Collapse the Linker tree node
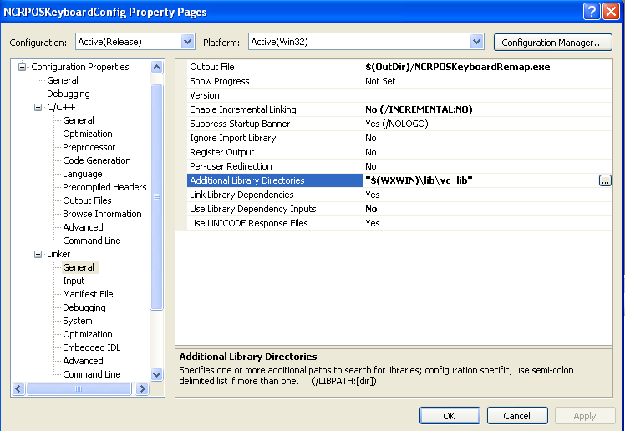This screenshot has height=431, width=625. [x=38, y=254]
